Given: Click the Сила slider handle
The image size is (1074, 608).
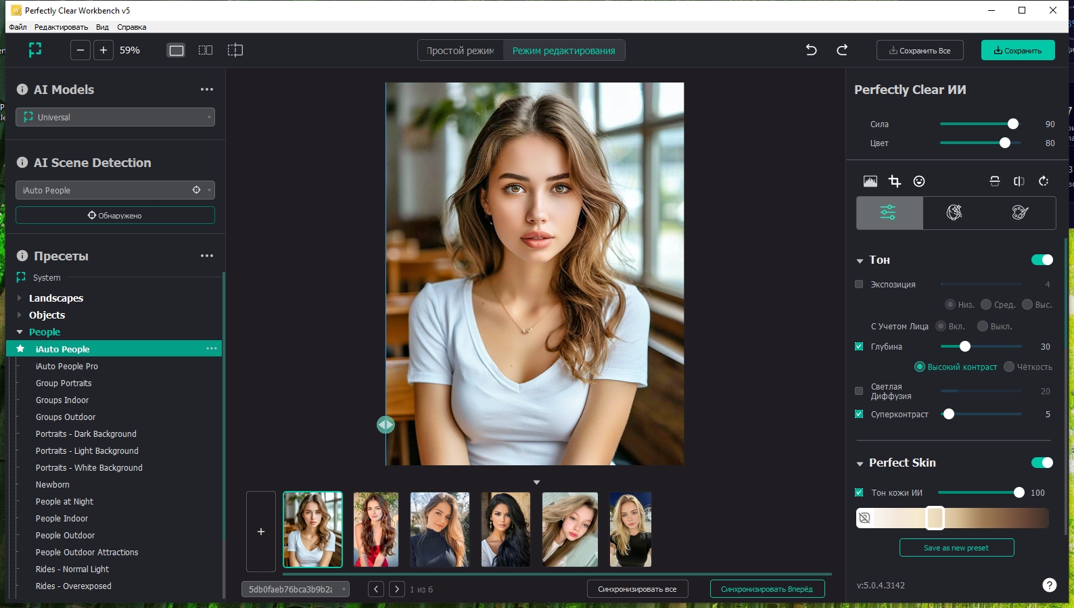Looking at the screenshot, I should pyautogui.click(x=1012, y=124).
